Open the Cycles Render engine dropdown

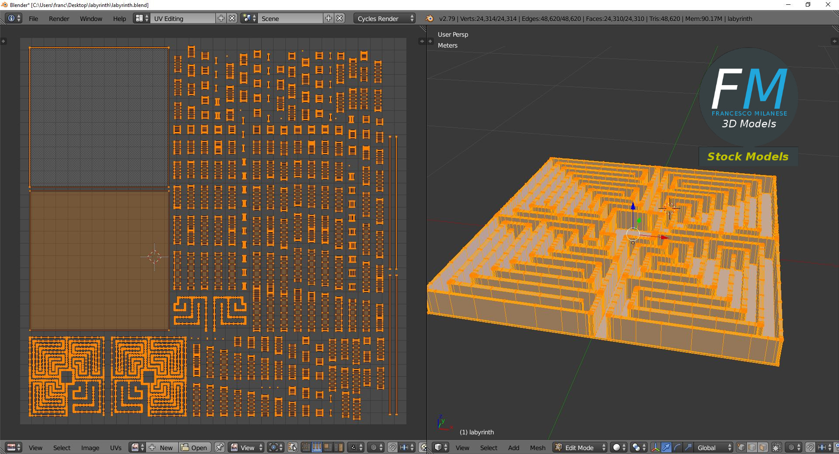[x=385, y=18]
